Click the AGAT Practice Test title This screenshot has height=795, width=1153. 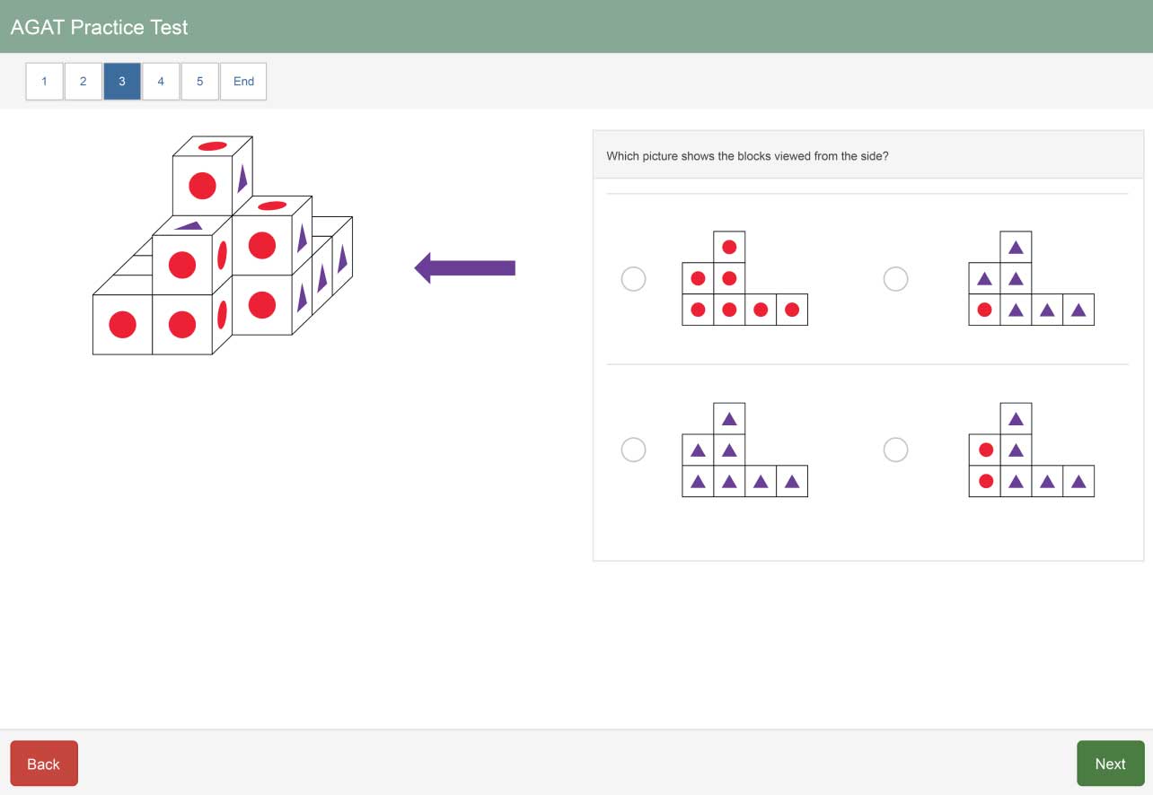click(x=99, y=27)
